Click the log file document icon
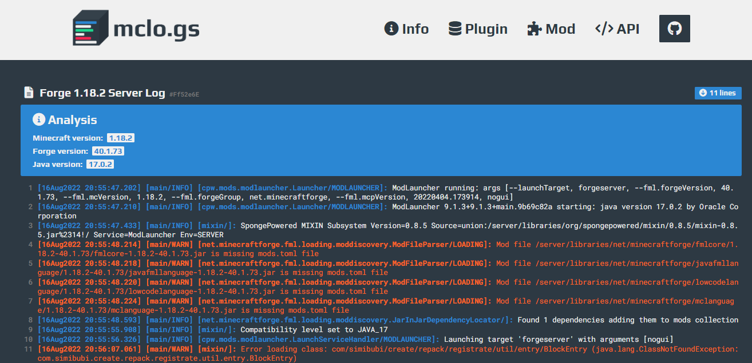 29,93
